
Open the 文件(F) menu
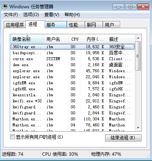[x=11, y=15]
